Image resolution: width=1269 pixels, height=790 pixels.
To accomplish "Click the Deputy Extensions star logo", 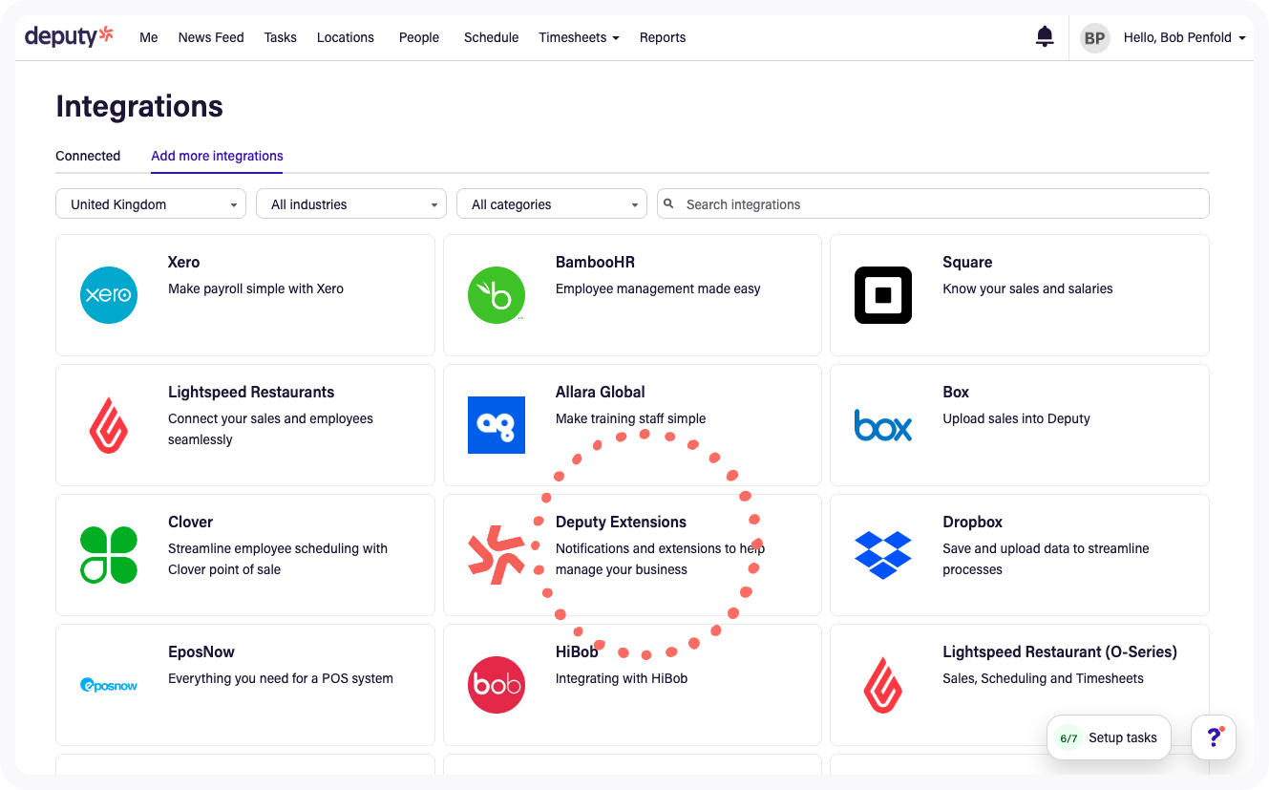I will pos(497,555).
